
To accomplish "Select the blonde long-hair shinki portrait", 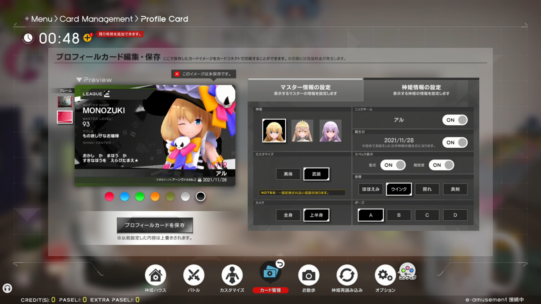I will click(x=274, y=131).
